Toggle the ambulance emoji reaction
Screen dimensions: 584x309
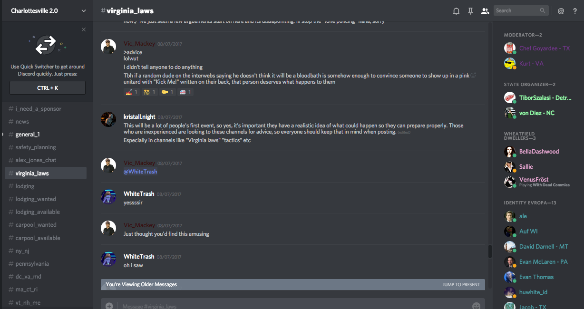click(185, 92)
